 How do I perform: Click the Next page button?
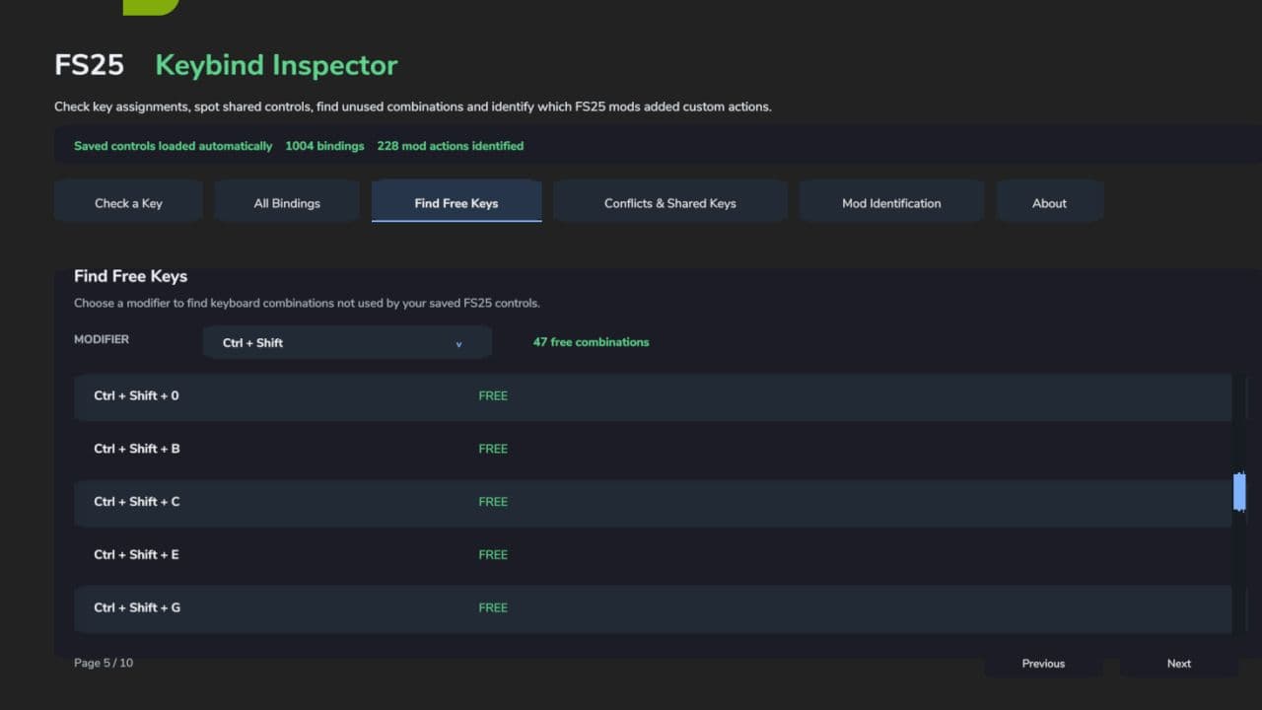pos(1179,664)
